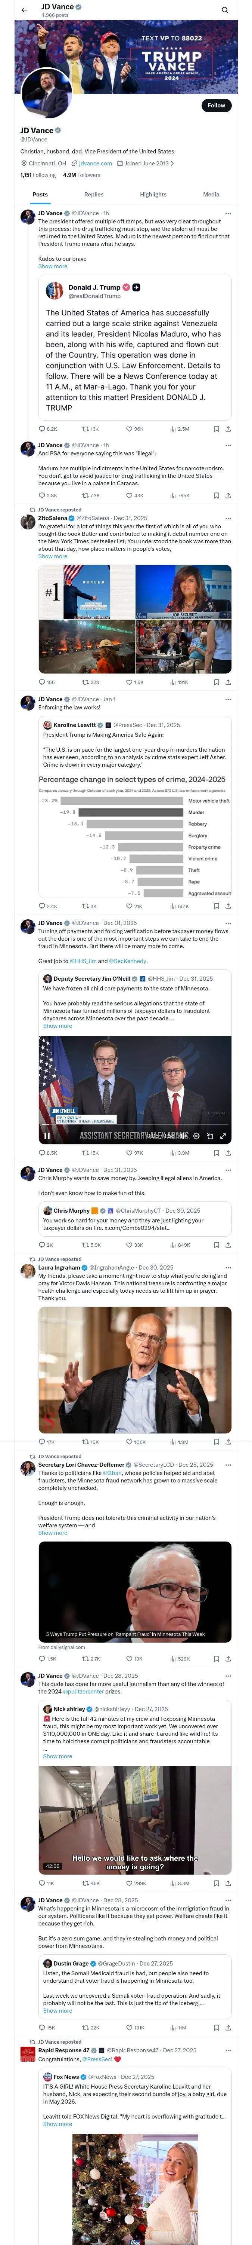252x2245 pixels.
Task: Repost the 'PSA for everyone' post
Action: (85, 495)
